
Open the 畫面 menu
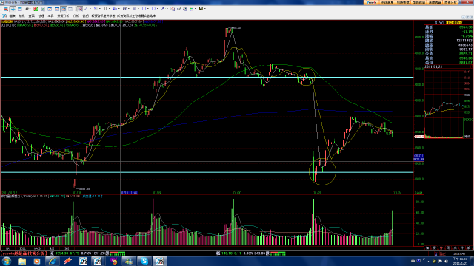[31, 16]
